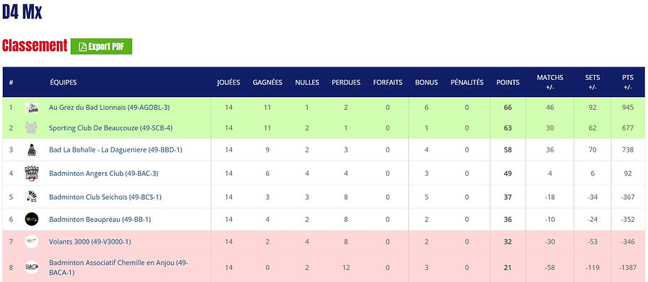This screenshot has height=282, width=648.
Task: Open Sporting Club De Beaucouze team link
Action: 111,128
